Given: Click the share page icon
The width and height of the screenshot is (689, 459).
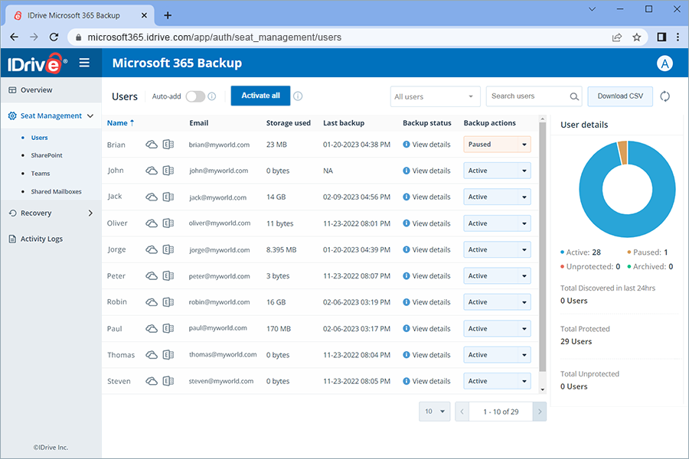Looking at the screenshot, I should click(617, 37).
